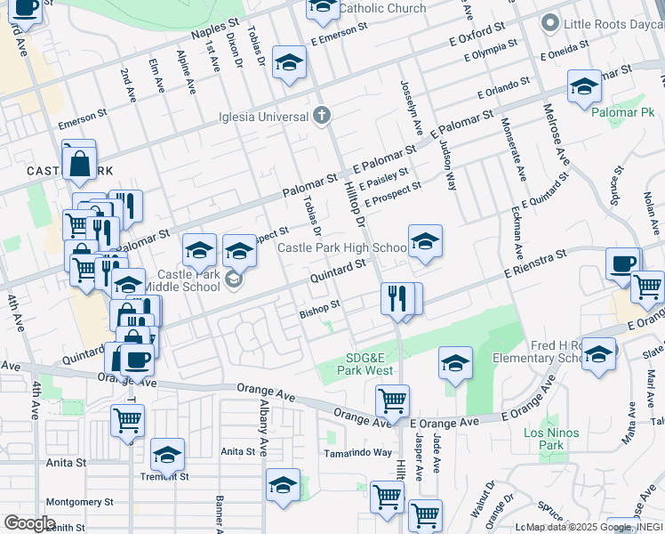The image size is (665, 534).
Task: Select the Bishop St street label
Action: coord(320,310)
